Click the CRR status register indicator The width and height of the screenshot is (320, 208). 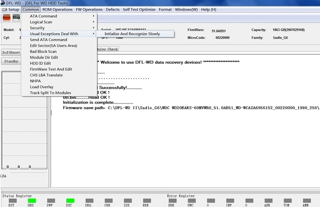(x=108, y=200)
